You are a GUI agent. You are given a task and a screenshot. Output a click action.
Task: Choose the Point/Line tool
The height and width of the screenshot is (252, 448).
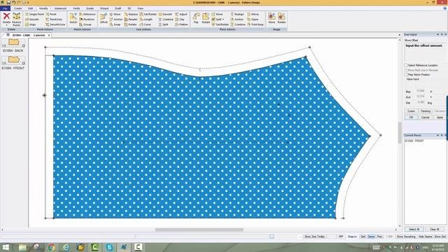(x=54, y=19)
